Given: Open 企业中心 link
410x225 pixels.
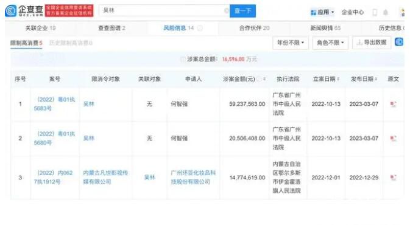Looking at the screenshot, I should pyautogui.click(x=353, y=12).
